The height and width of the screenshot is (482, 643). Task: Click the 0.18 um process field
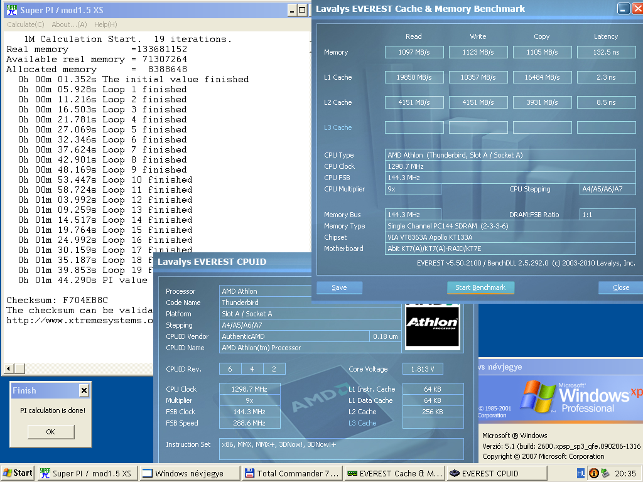click(x=386, y=336)
